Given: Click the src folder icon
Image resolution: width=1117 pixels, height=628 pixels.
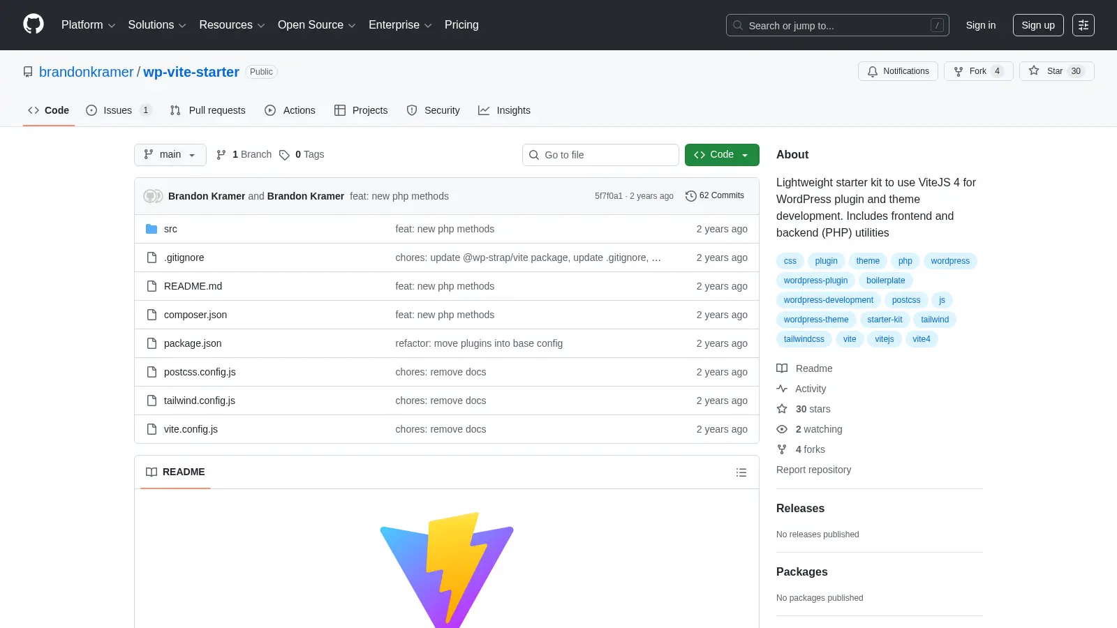Looking at the screenshot, I should pyautogui.click(x=151, y=229).
